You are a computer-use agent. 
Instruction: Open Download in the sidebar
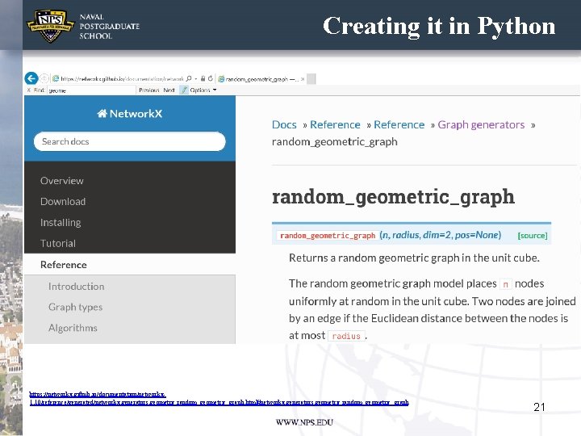pos(63,201)
